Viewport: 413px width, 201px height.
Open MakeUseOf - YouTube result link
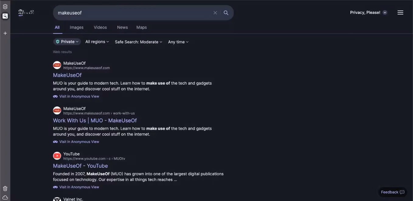(80, 166)
